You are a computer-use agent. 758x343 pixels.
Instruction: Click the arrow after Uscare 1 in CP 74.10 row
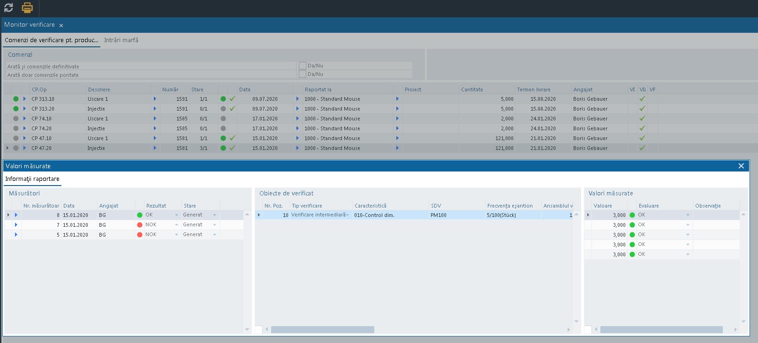coord(155,119)
